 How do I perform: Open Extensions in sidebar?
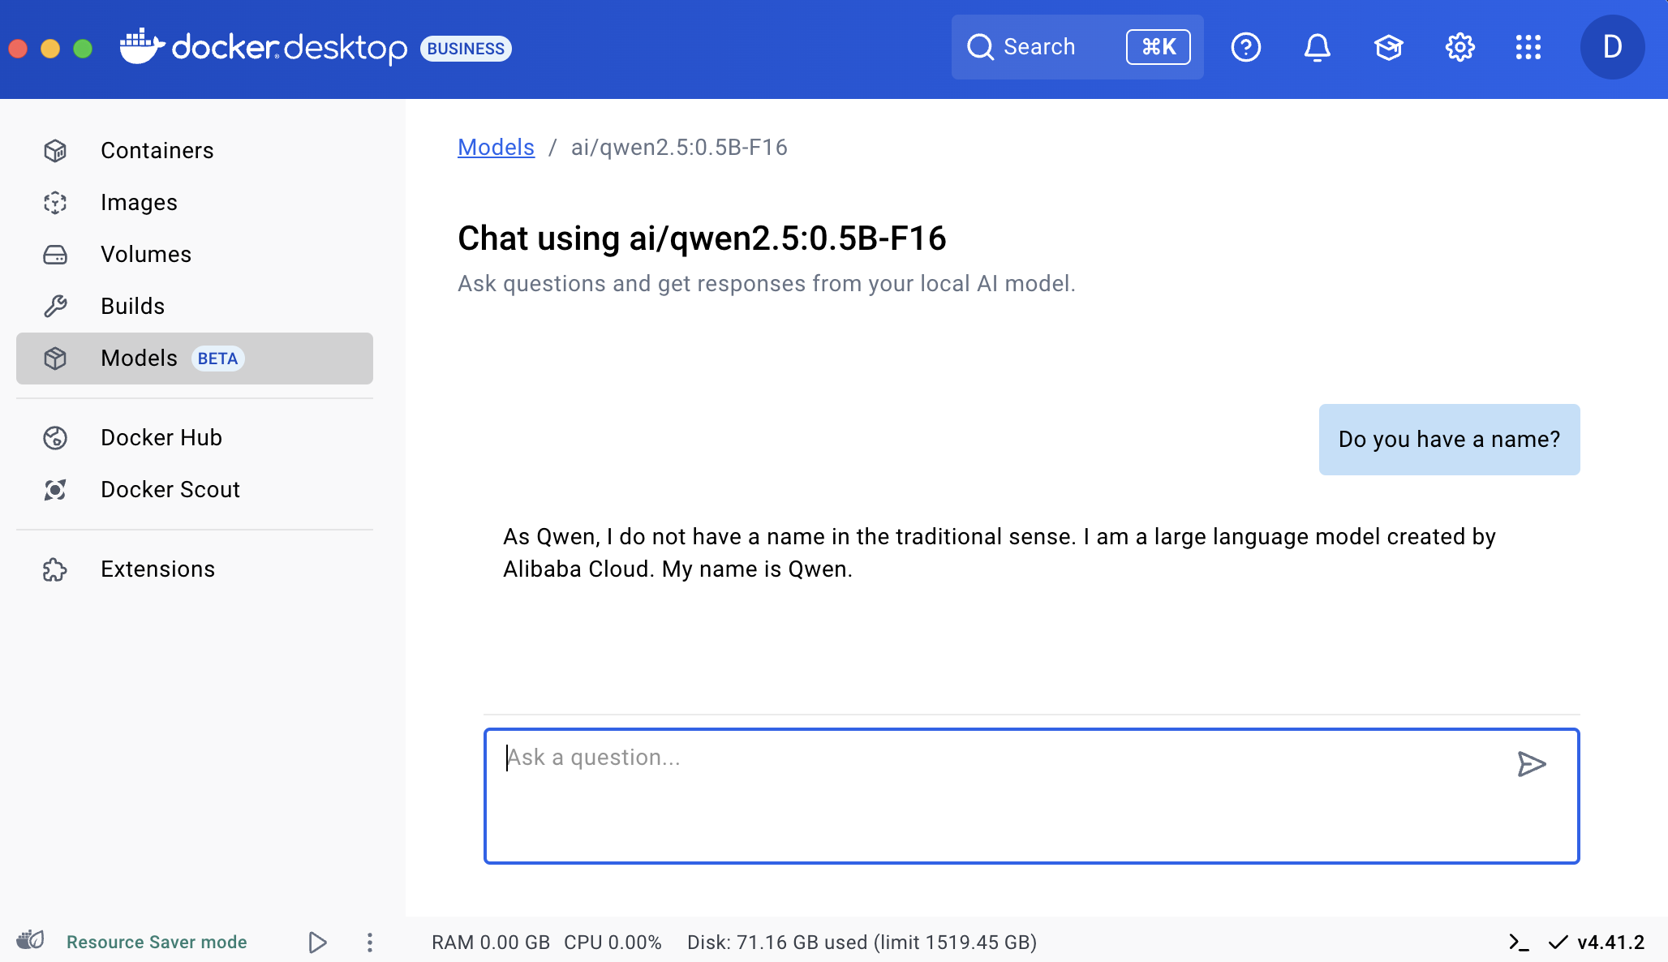[157, 569]
